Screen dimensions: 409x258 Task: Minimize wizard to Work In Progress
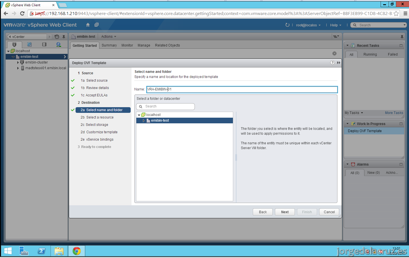pos(339,63)
